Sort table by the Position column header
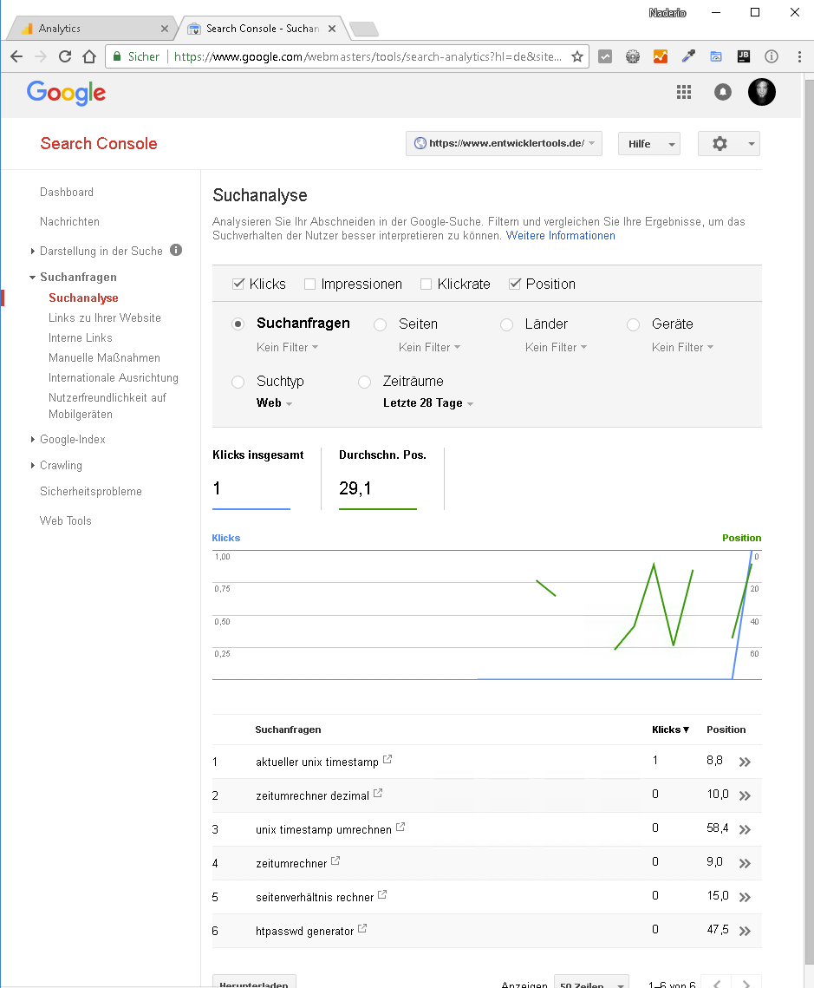This screenshot has width=814, height=988. (x=726, y=730)
